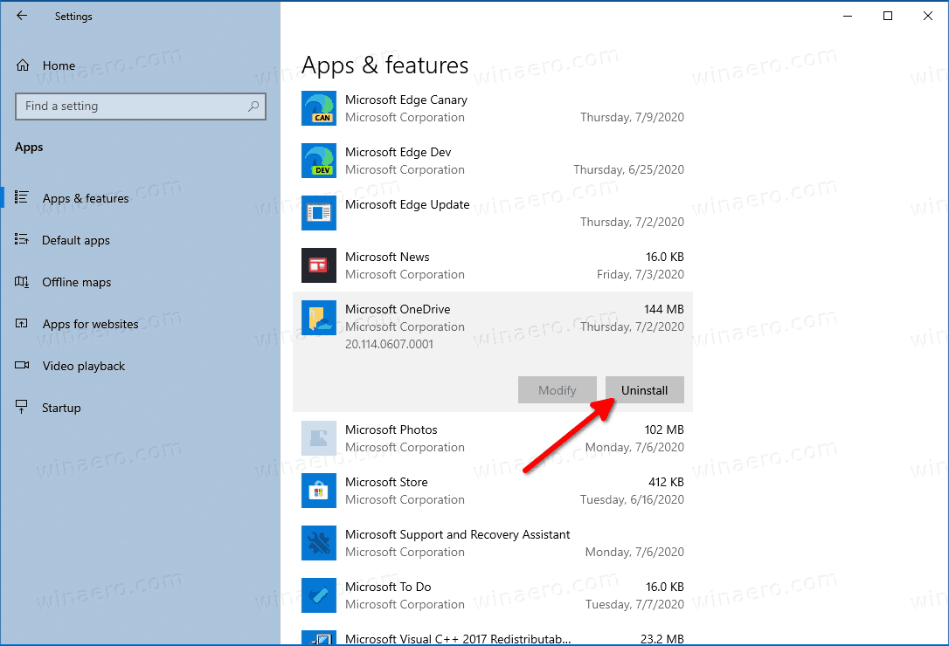Click the Modify button for OneDrive
Screen dimensions: 949x646
click(x=558, y=390)
